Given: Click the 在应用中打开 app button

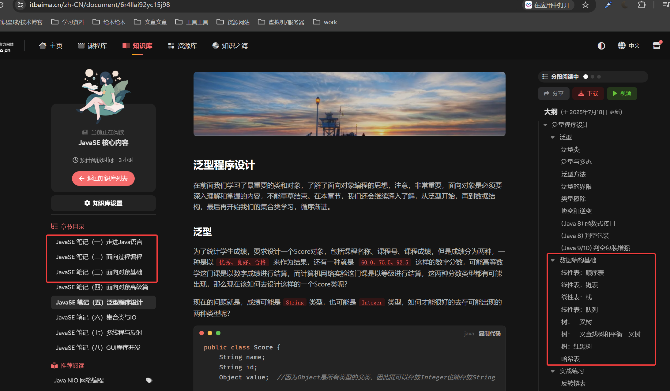Looking at the screenshot, I should point(548,5).
